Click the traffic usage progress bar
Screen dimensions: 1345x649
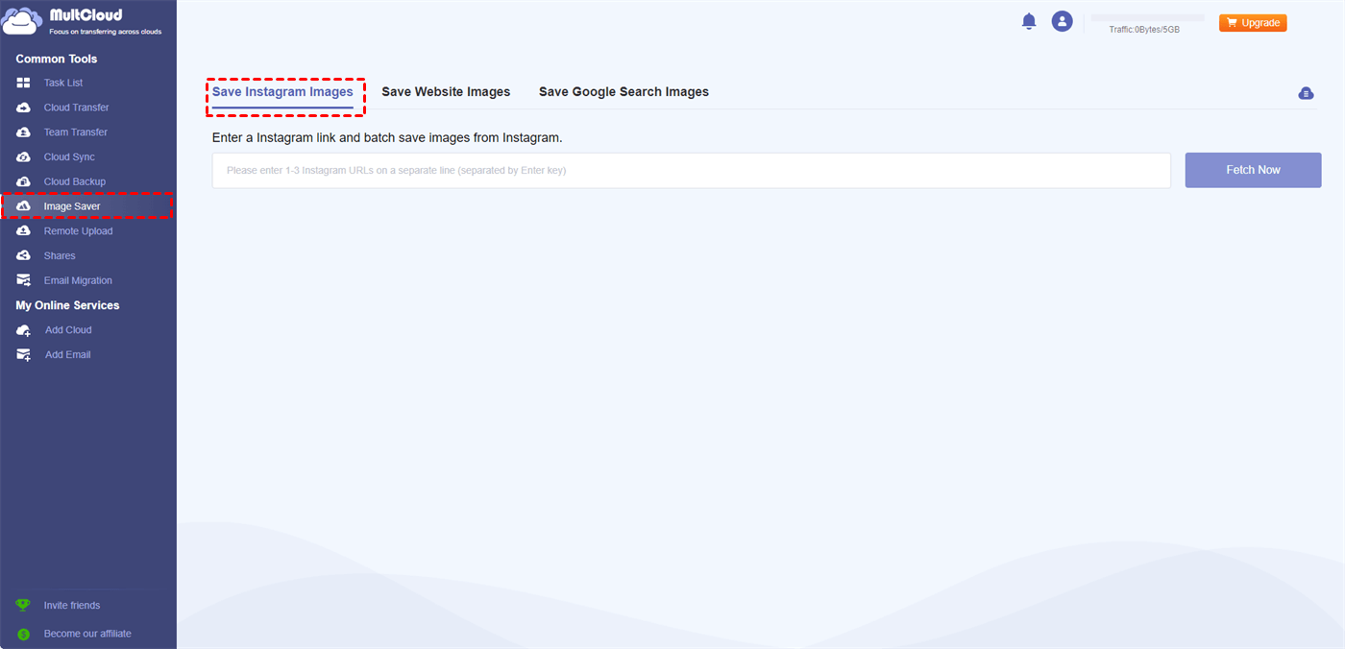1147,17
